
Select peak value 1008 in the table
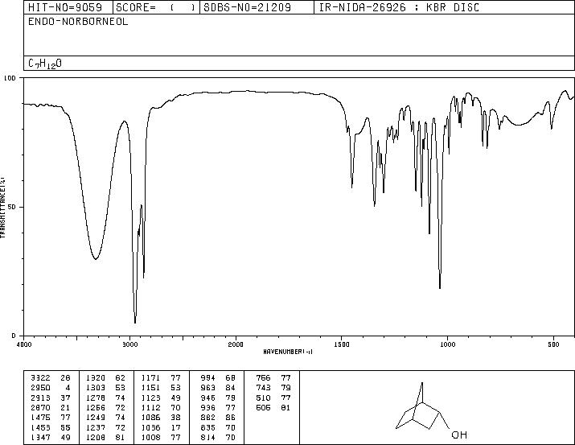pos(150,437)
